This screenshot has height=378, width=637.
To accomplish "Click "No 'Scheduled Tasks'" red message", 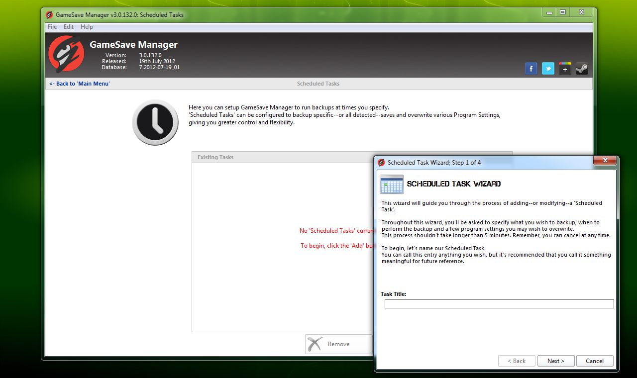I will click(336, 231).
